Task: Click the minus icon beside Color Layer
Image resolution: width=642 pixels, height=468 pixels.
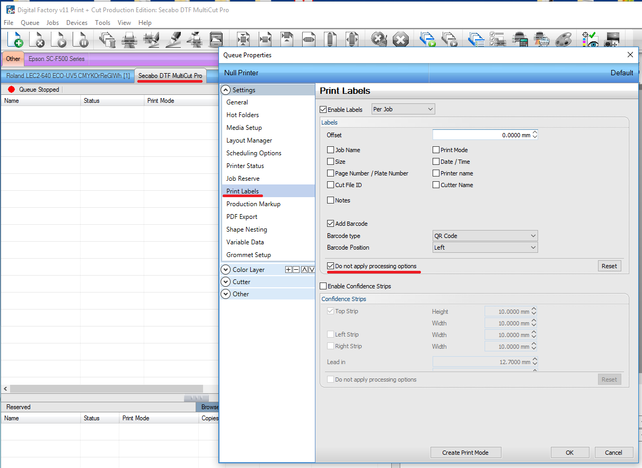Action: click(296, 270)
